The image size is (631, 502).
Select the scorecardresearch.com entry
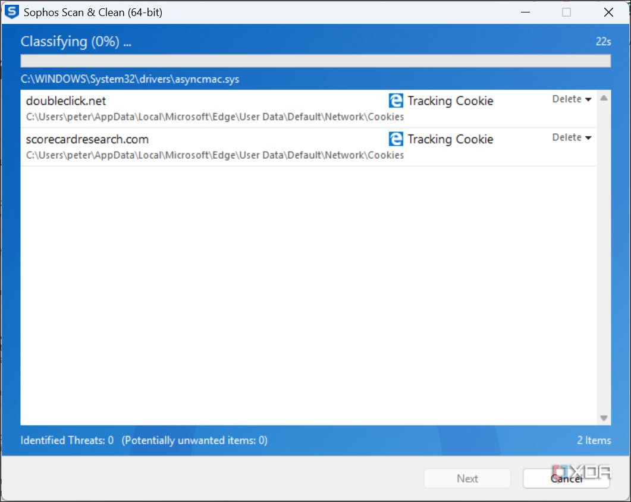tap(308, 147)
